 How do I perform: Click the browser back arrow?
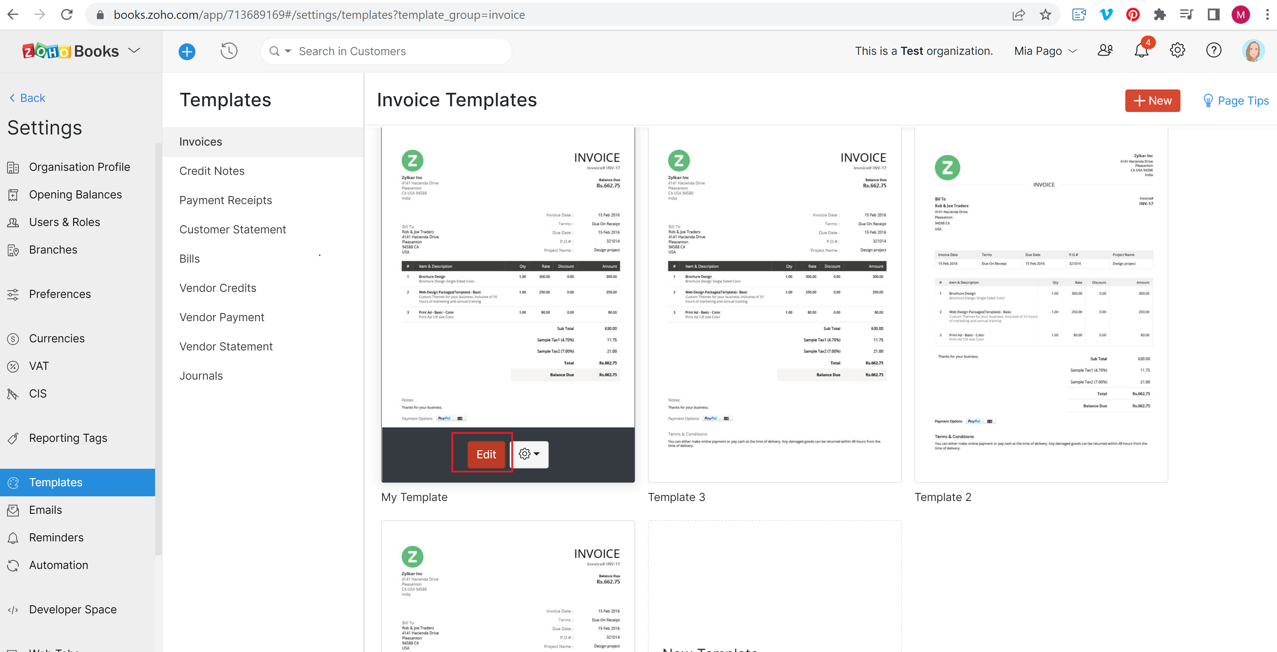click(x=13, y=14)
